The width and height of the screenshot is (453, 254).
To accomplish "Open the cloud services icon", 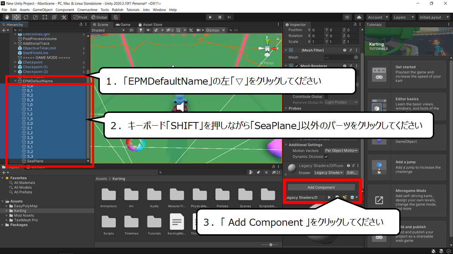I will pos(359,17).
